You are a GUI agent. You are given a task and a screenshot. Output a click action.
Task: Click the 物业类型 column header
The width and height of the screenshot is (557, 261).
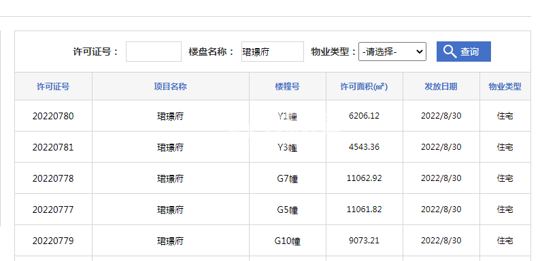pos(505,86)
